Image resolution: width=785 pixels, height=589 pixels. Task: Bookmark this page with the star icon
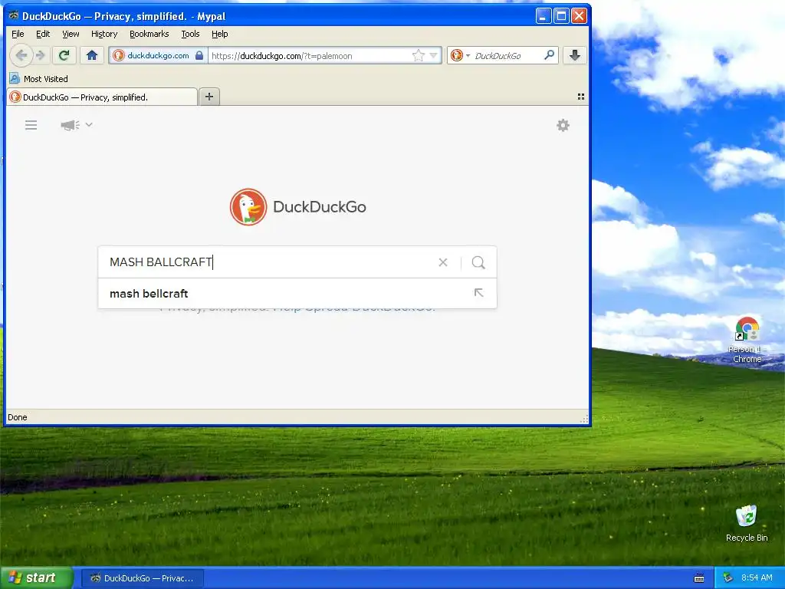tap(418, 55)
